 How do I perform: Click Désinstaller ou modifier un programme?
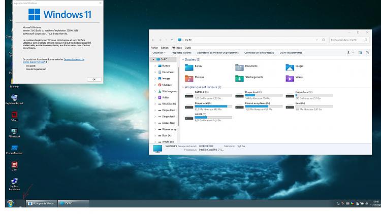click(218, 53)
